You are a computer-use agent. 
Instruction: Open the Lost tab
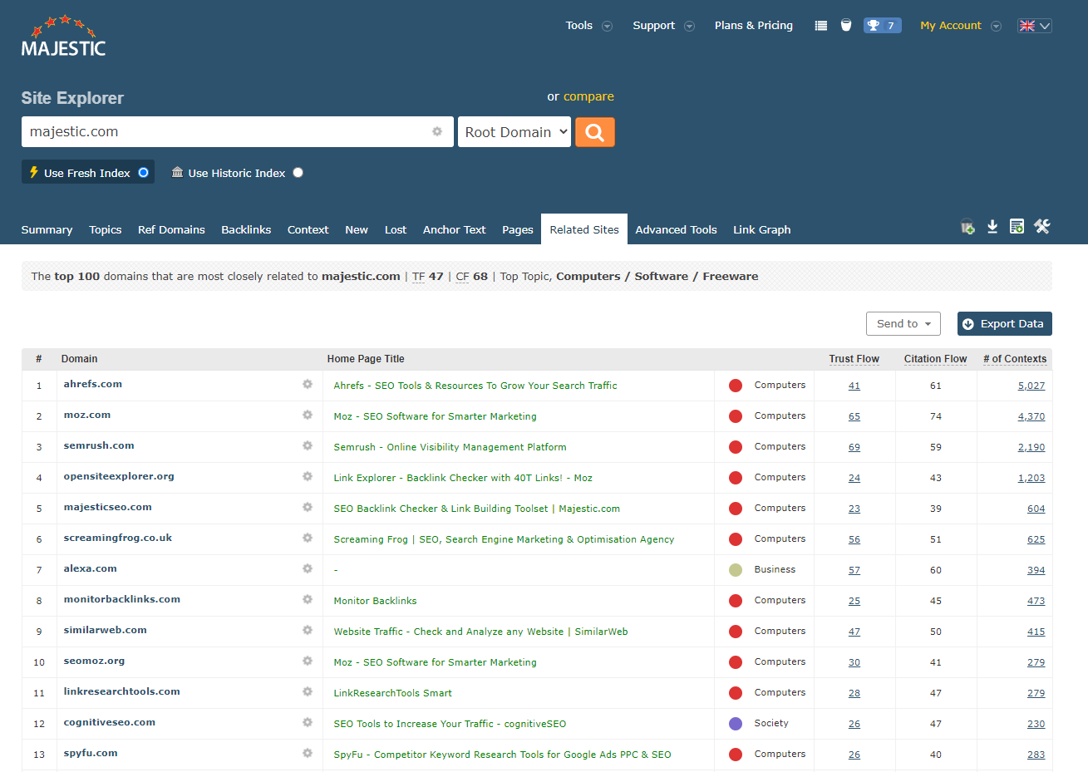point(396,229)
